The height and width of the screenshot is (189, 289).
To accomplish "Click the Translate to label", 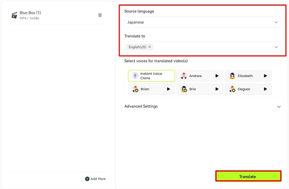I will [x=135, y=36].
